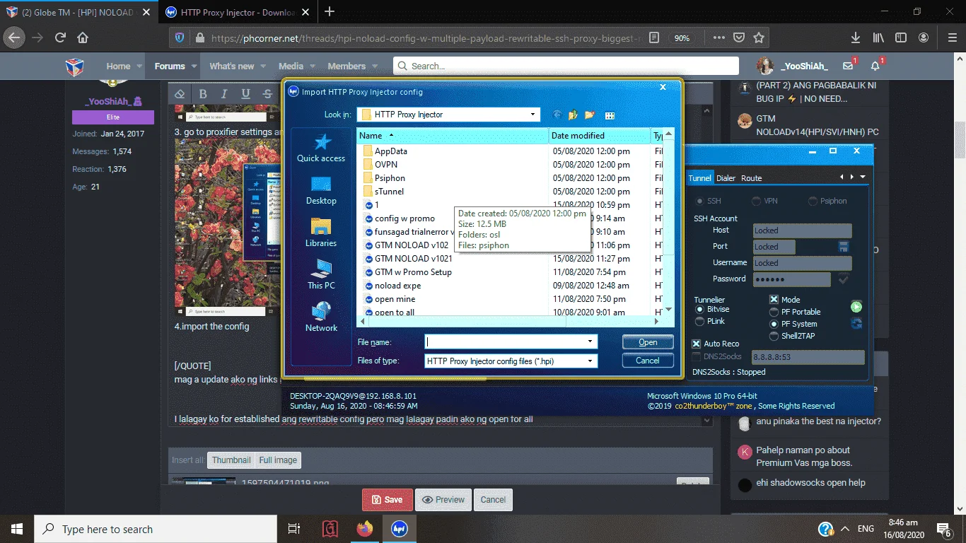The height and width of the screenshot is (543, 966).
Task: Toggle the DNS2Socks checkbox
Action: 696,356
